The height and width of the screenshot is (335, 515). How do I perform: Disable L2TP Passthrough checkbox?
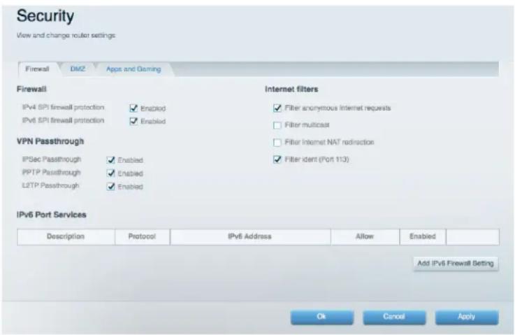[x=110, y=187]
